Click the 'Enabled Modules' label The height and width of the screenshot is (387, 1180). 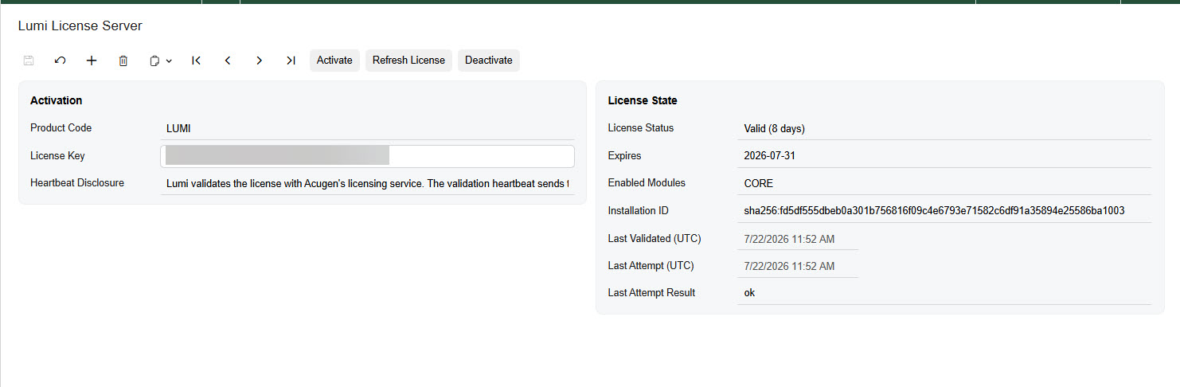[647, 182]
